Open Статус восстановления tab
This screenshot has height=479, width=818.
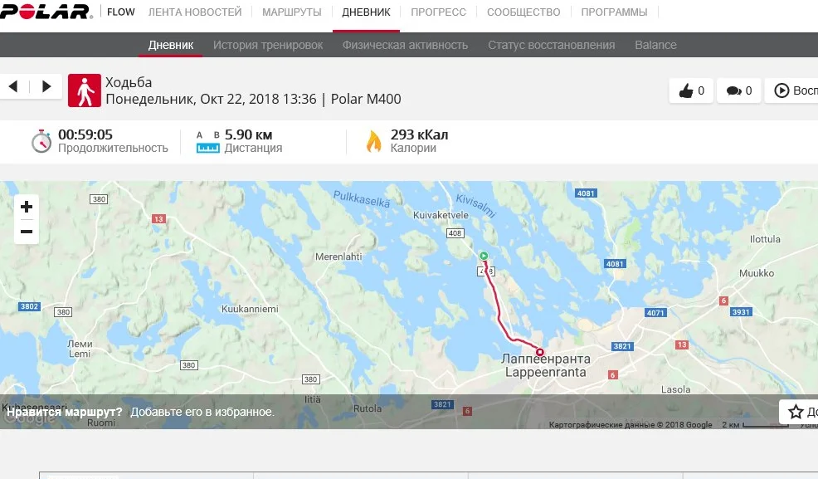[552, 45]
